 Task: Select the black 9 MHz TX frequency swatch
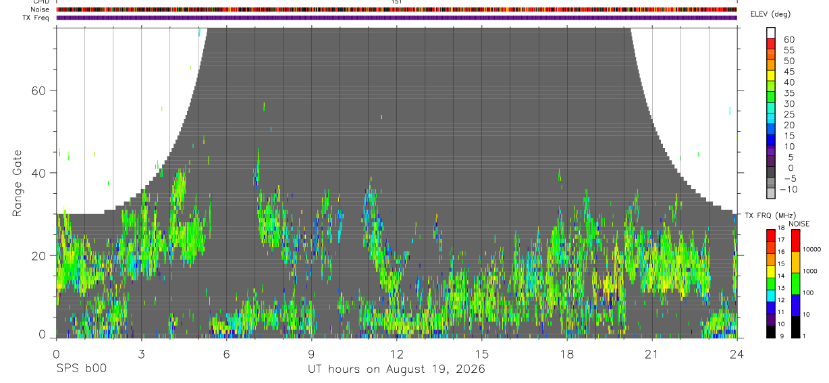(x=771, y=331)
